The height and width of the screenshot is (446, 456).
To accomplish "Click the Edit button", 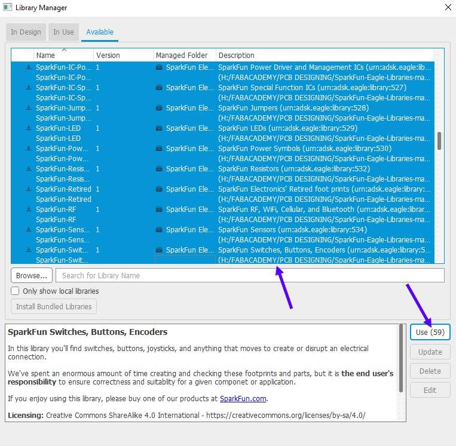I will tap(430, 390).
